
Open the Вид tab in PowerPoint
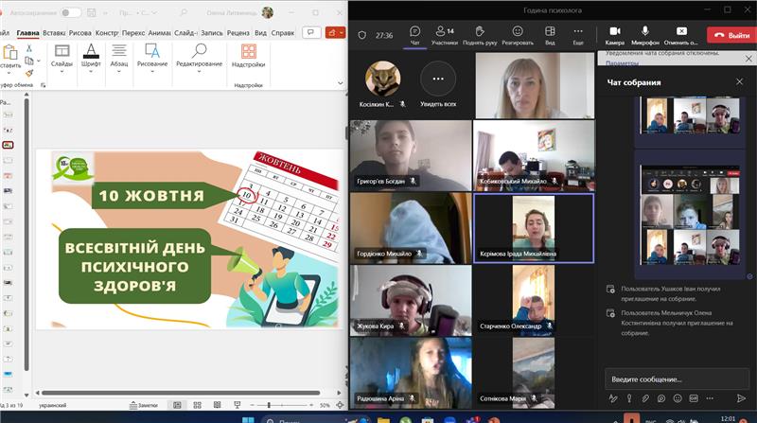pyautogui.click(x=258, y=32)
